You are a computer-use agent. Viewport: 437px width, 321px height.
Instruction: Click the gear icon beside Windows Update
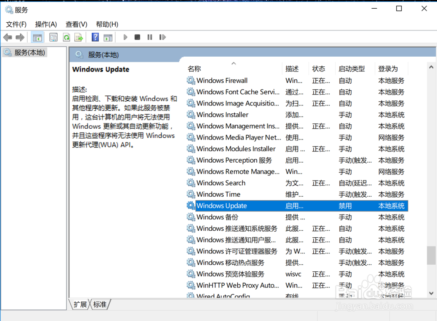[191, 205]
